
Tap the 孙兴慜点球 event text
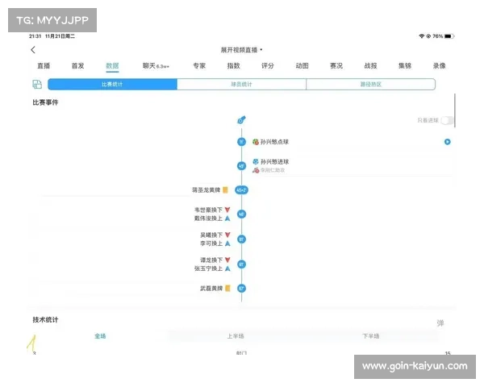274,142
